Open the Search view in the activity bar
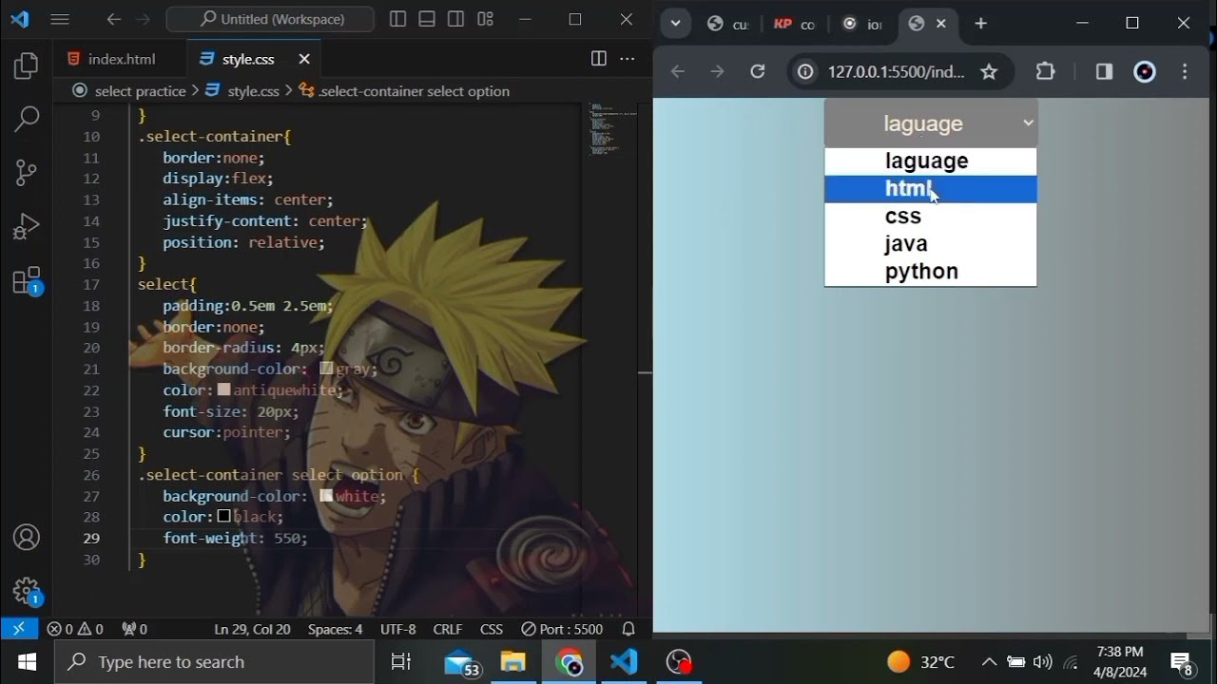1217x684 pixels. (x=27, y=119)
